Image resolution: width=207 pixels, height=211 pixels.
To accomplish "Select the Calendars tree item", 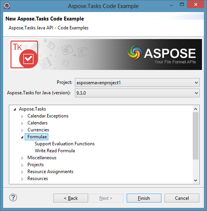I will (x=37, y=123).
